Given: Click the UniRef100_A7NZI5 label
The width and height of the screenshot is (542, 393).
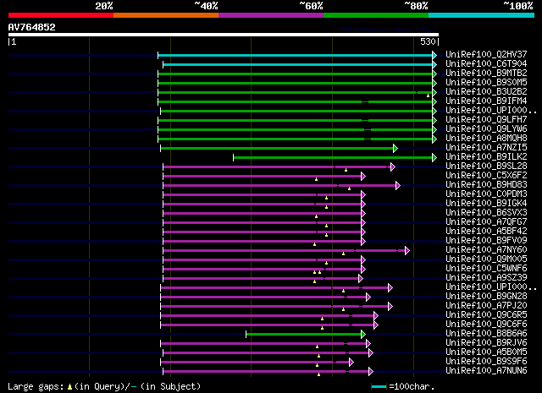Looking at the screenshot, I should pyautogui.click(x=486, y=147).
